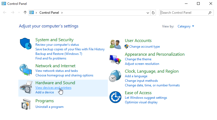This screenshot has height=120, width=217.
Task: Select Uninstall a program link
Action: (x=49, y=107)
